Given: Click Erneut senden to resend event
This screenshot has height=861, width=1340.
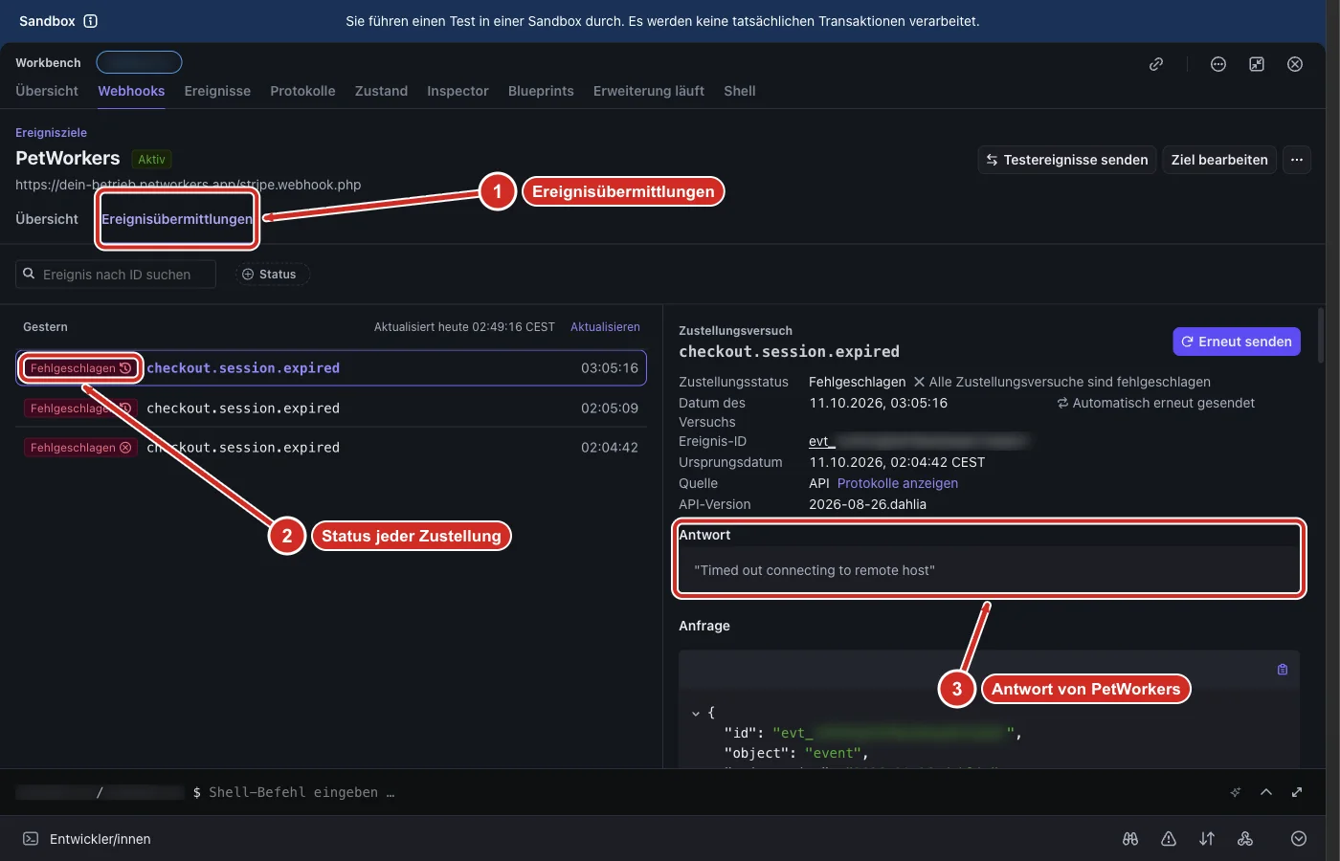Looking at the screenshot, I should [1237, 342].
